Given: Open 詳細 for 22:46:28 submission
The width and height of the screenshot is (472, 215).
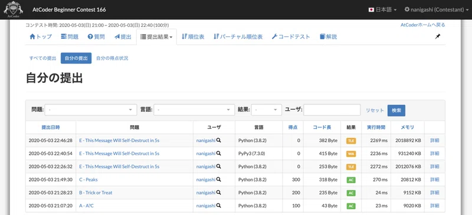Looking at the screenshot, I should tap(434, 140).
